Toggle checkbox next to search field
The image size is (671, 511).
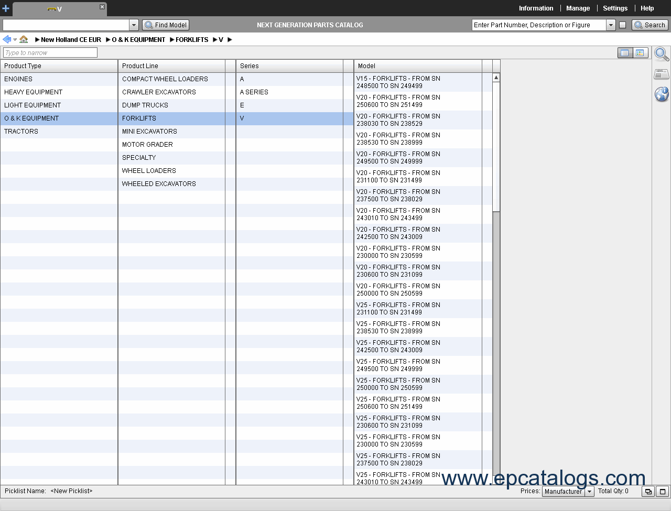(x=622, y=25)
